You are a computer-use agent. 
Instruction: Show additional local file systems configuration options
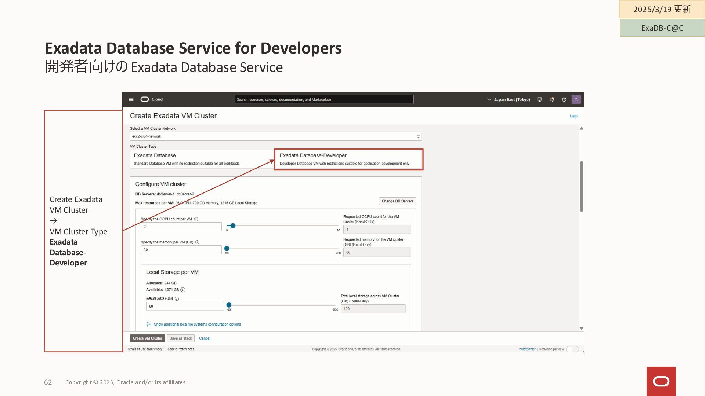pos(197,324)
